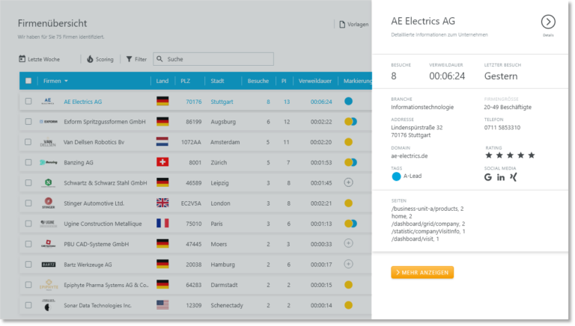The height and width of the screenshot is (326, 575).
Task: Sort by the PLZ column header
Action: pos(185,81)
